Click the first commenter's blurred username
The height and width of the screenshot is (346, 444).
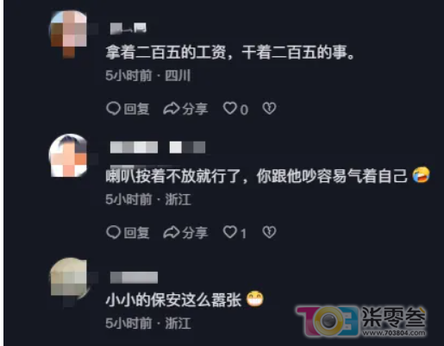[x=128, y=28]
